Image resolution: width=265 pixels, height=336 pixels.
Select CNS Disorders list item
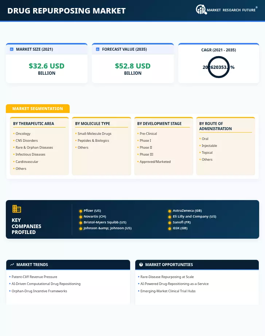click(x=27, y=141)
